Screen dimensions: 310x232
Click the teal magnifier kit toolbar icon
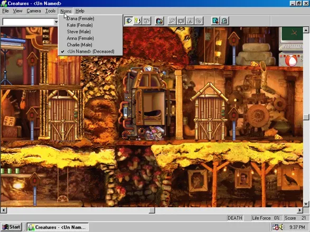click(x=215, y=21)
